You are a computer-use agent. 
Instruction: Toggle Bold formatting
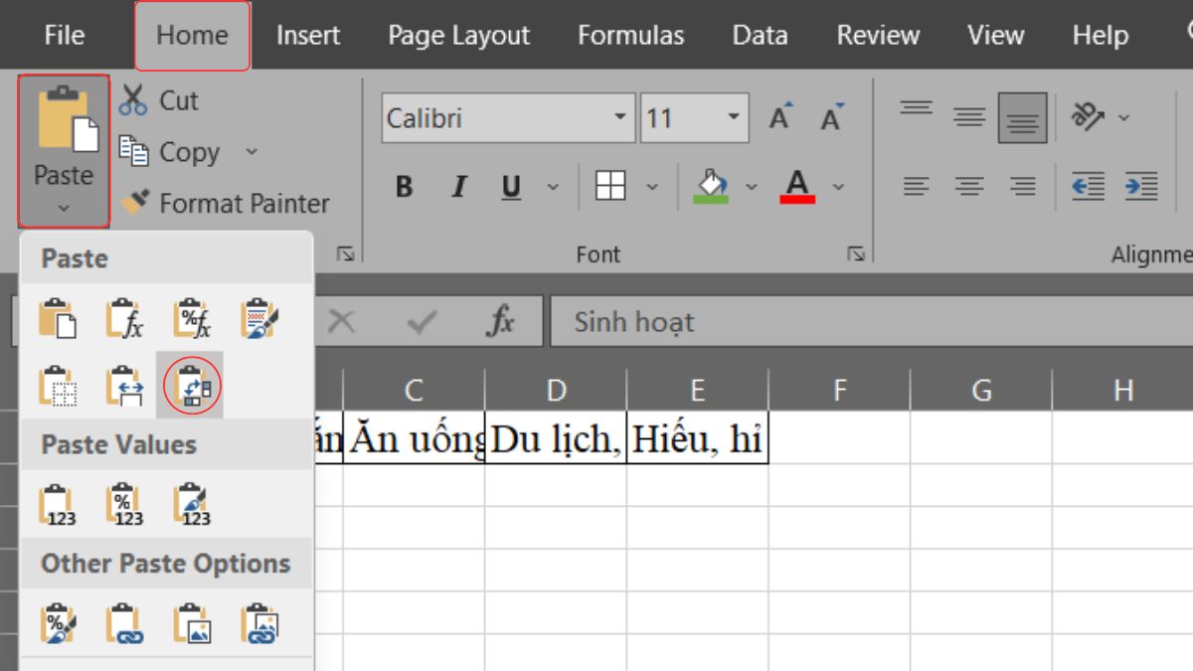pyautogui.click(x=403, y=187)
